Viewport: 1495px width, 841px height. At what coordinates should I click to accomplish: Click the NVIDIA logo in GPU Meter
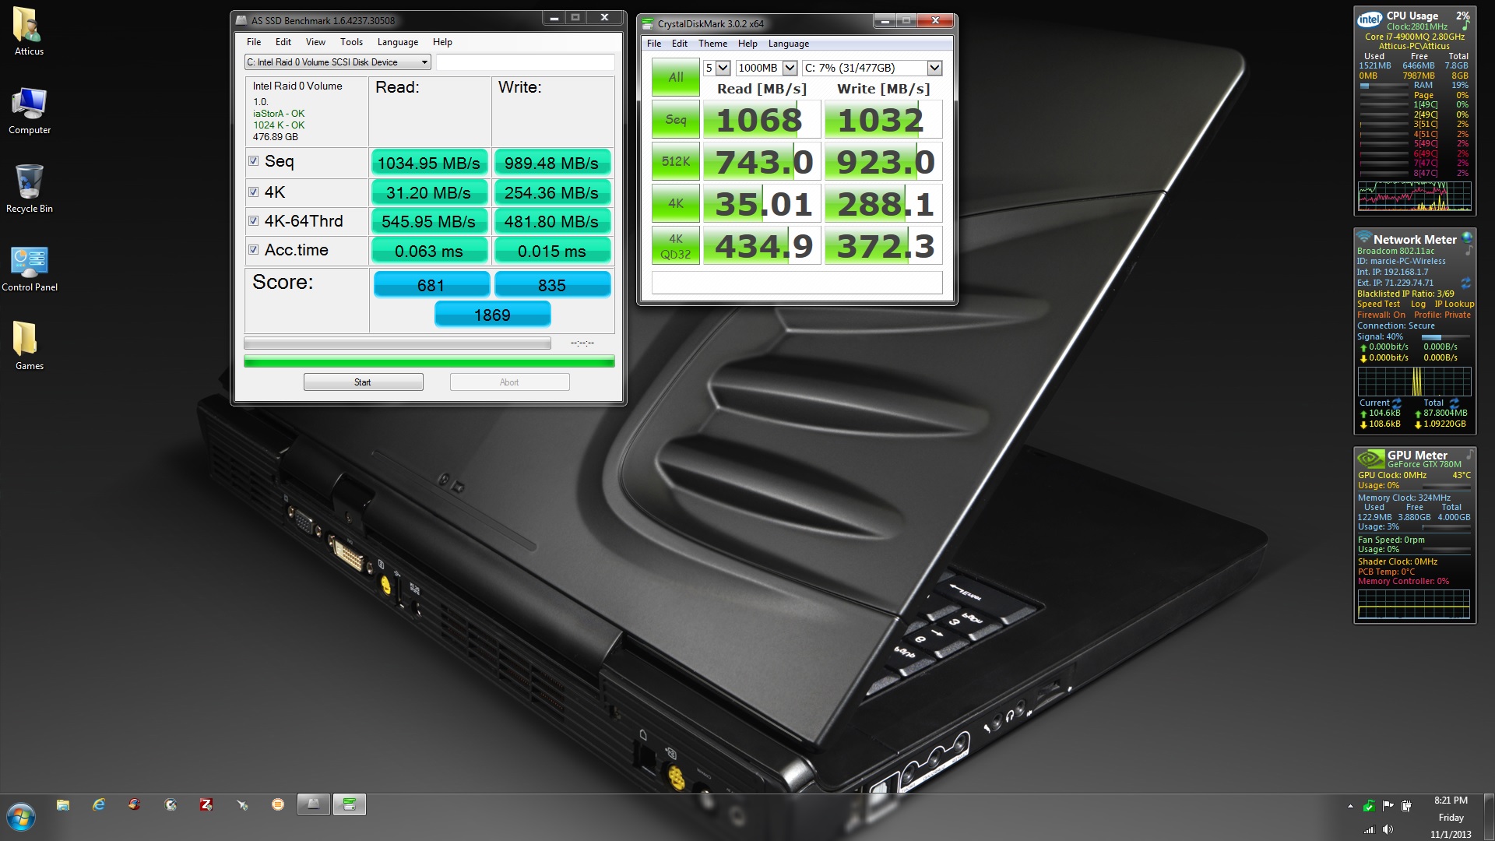[x=1370, y=459]
